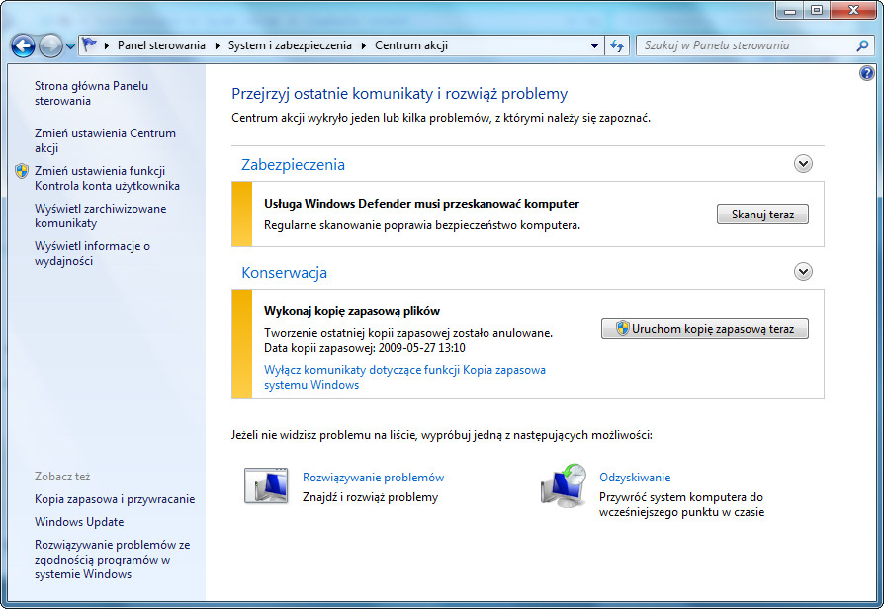Click Skanuj teraz button
This screenshot has width=884, height=609.
point(762,215)
